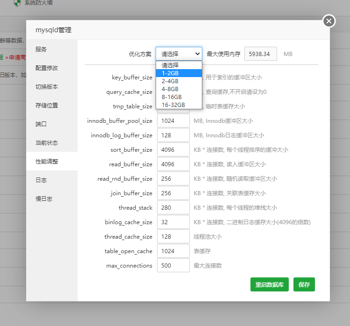Click the 保存 button
The height and width of the screenshot is (326, 350).
point(304,284)
